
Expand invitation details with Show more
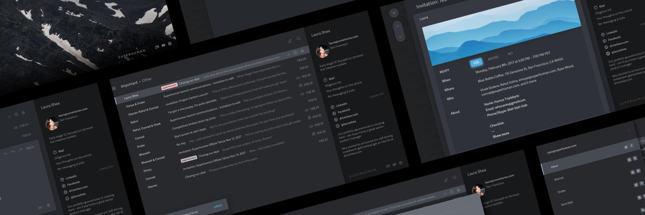(501, 134)
